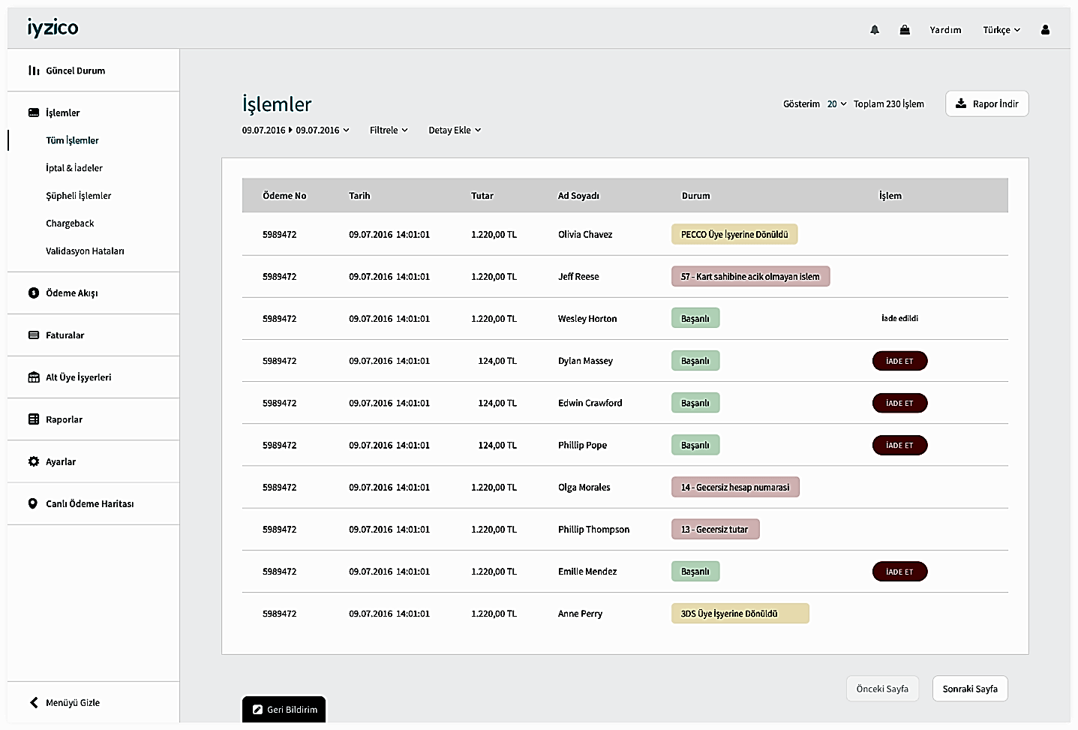Click İADE ET for Dylan Massey

tap(899, 361)
